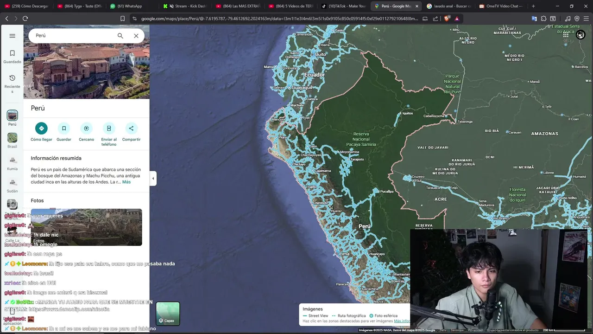The width and height of the screenshot is (593, 334).
Task: Open the Google apps grid
Action: coord(566,35)
